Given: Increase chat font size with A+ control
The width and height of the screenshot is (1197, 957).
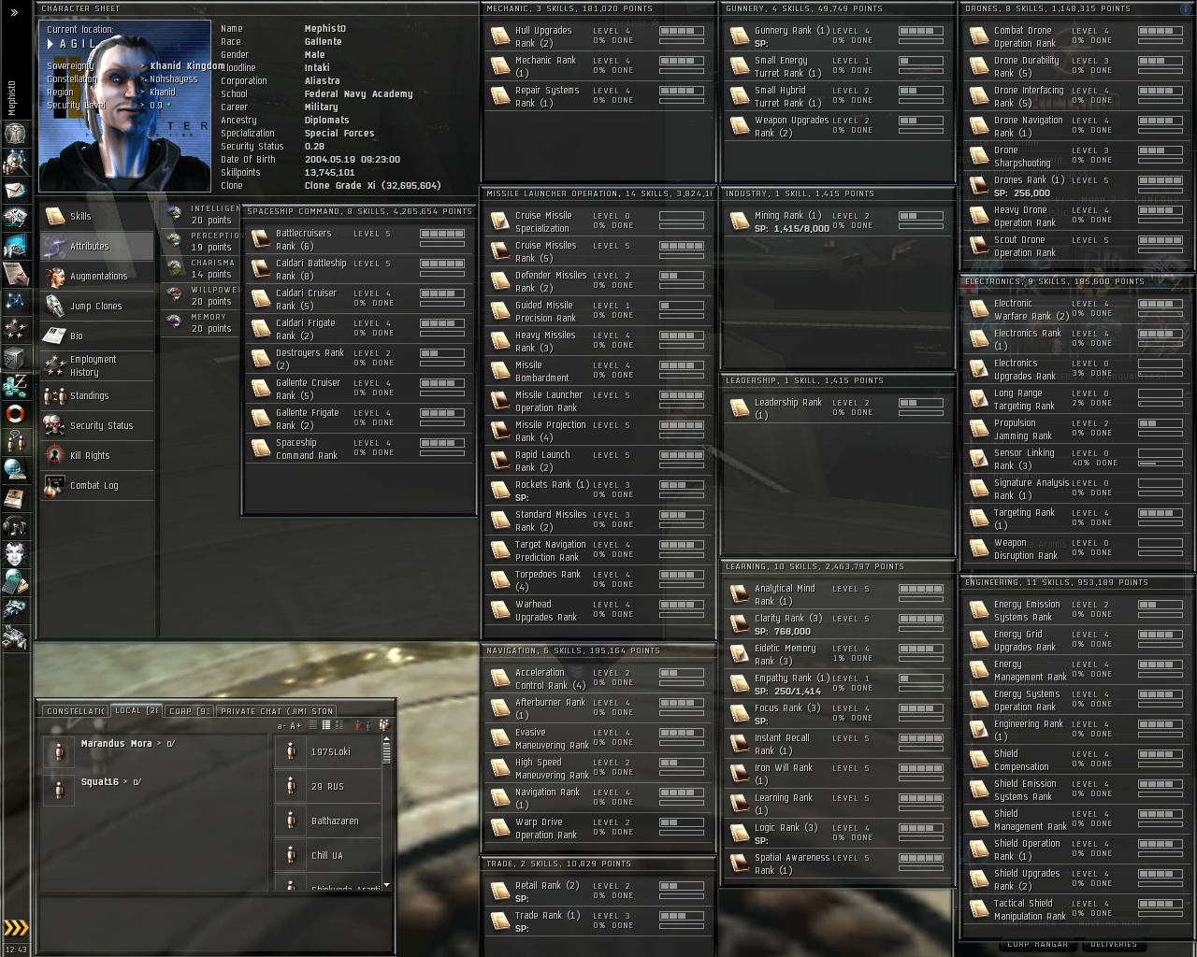Looking at the screenshot, I should point(296,725).
